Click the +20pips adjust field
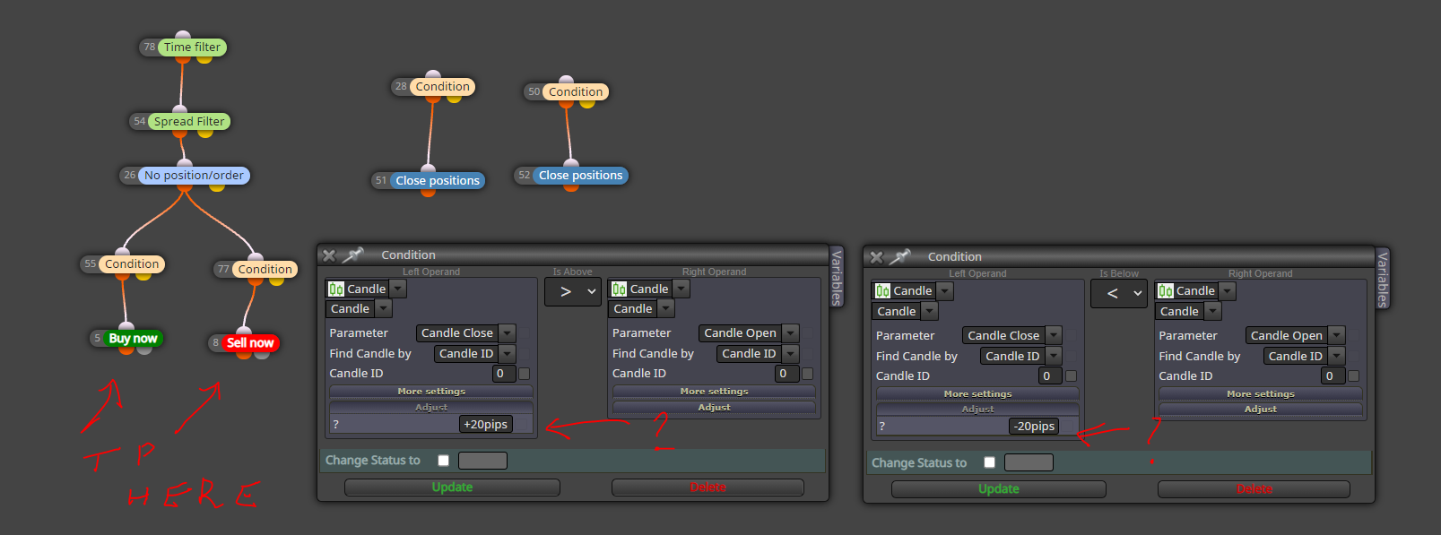1441x535 pixels. pos(485,425)
